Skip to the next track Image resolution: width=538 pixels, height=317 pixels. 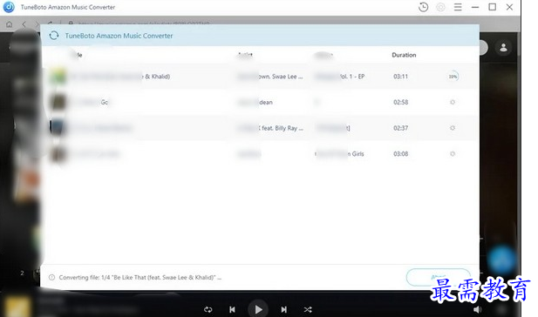pyautogui.click(x=283, y=309)
